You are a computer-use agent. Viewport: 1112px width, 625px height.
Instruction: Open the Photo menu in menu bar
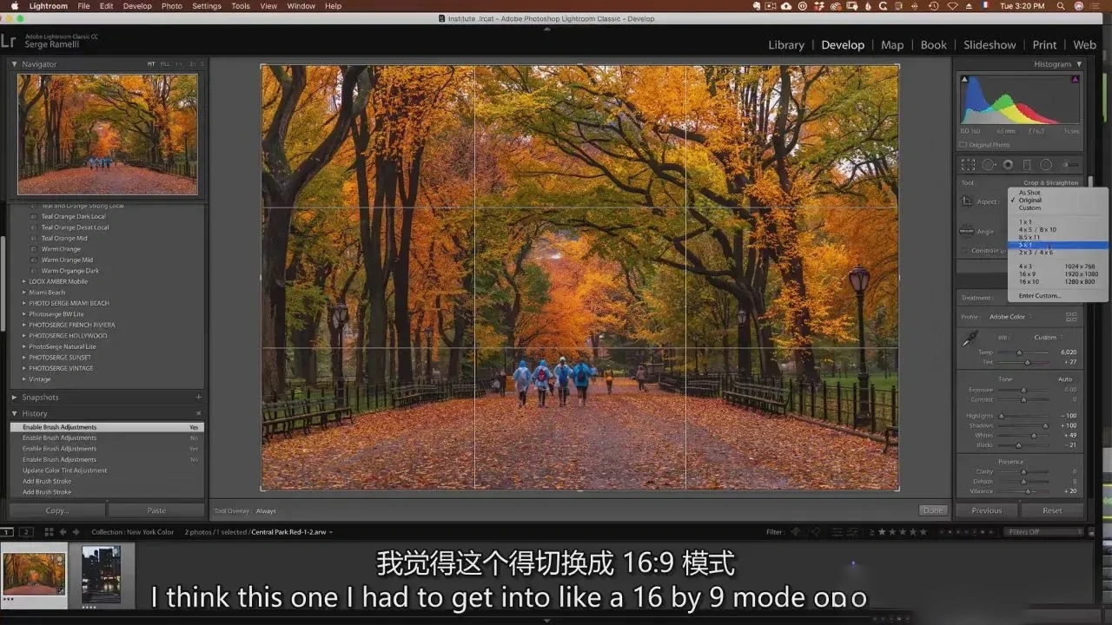pyautogui.click(x=172, y=6)
